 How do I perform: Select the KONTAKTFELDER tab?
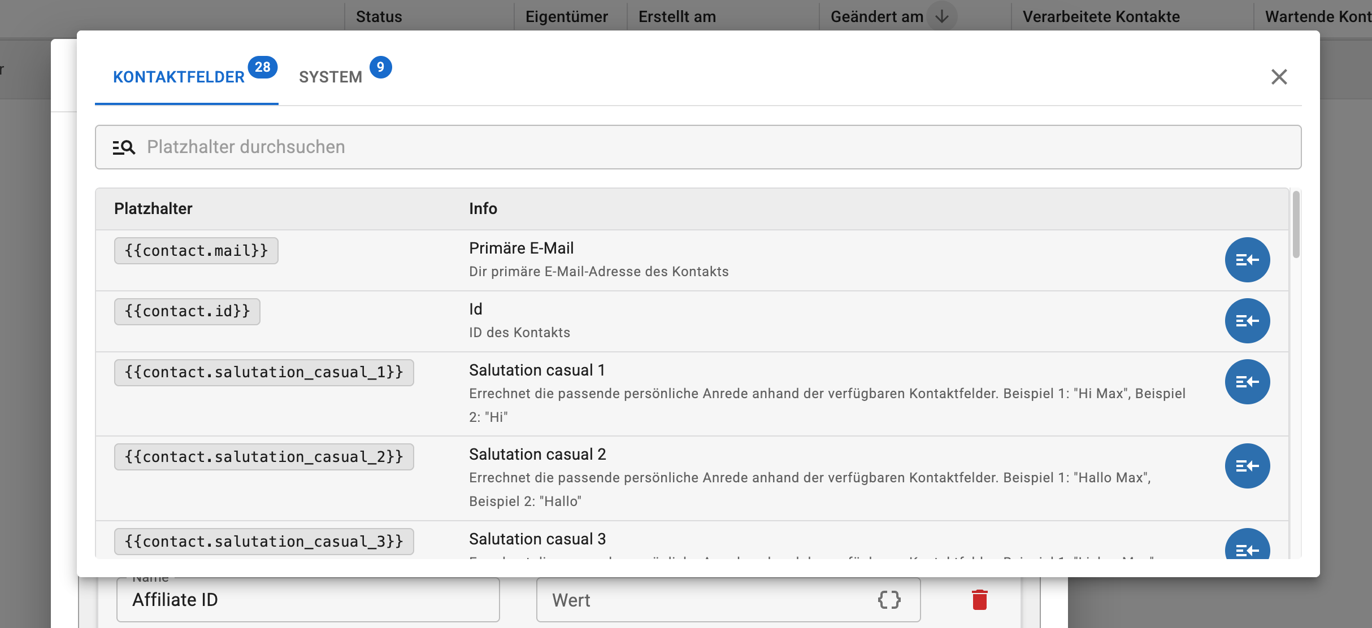(x=186, y=77)
